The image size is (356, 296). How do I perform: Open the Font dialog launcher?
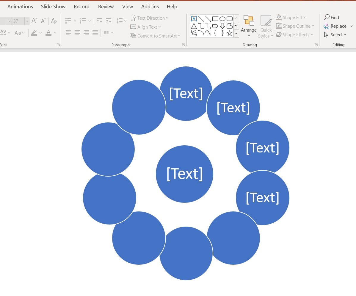[58, 45]
